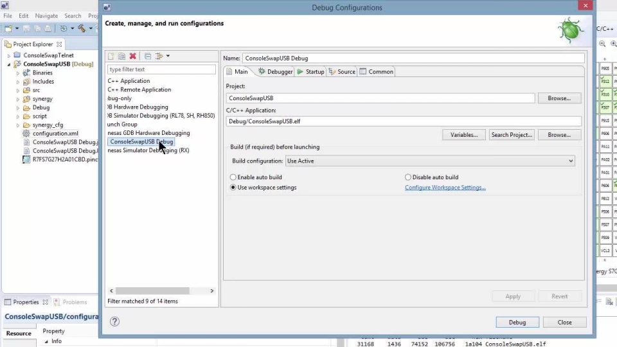617x347 pixels.
Task: Collapse all configurations using toolbar icon
Action: point(148,57)
